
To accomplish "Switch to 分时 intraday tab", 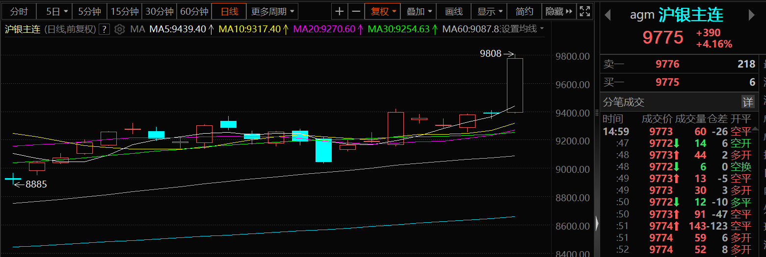I will [19, 11].
